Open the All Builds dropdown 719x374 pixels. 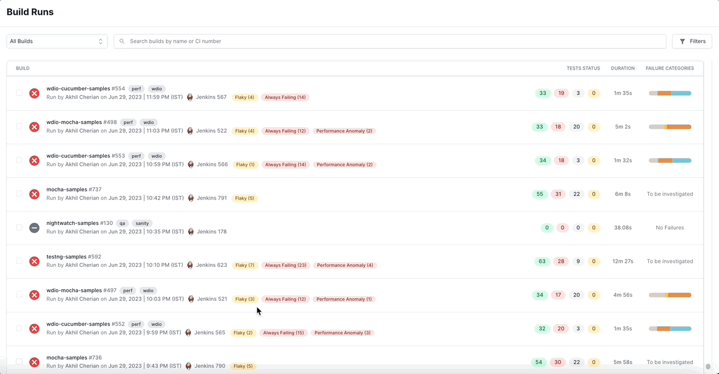coord(56,42)
